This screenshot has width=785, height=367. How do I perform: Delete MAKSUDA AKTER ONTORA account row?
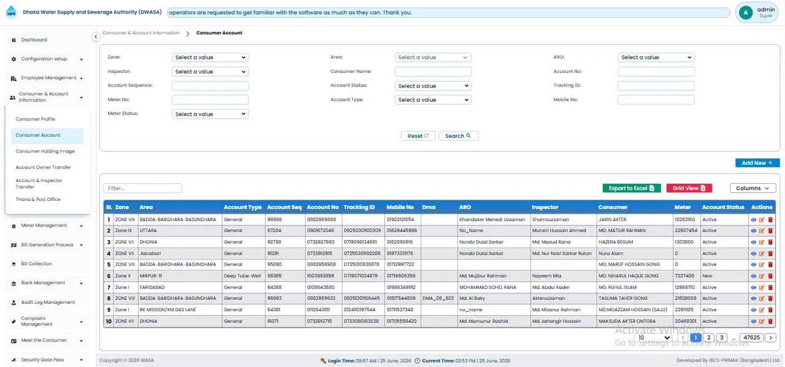click(770, 321)
